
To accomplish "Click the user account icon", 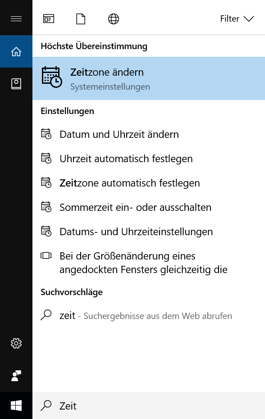I will coord(16,376).
